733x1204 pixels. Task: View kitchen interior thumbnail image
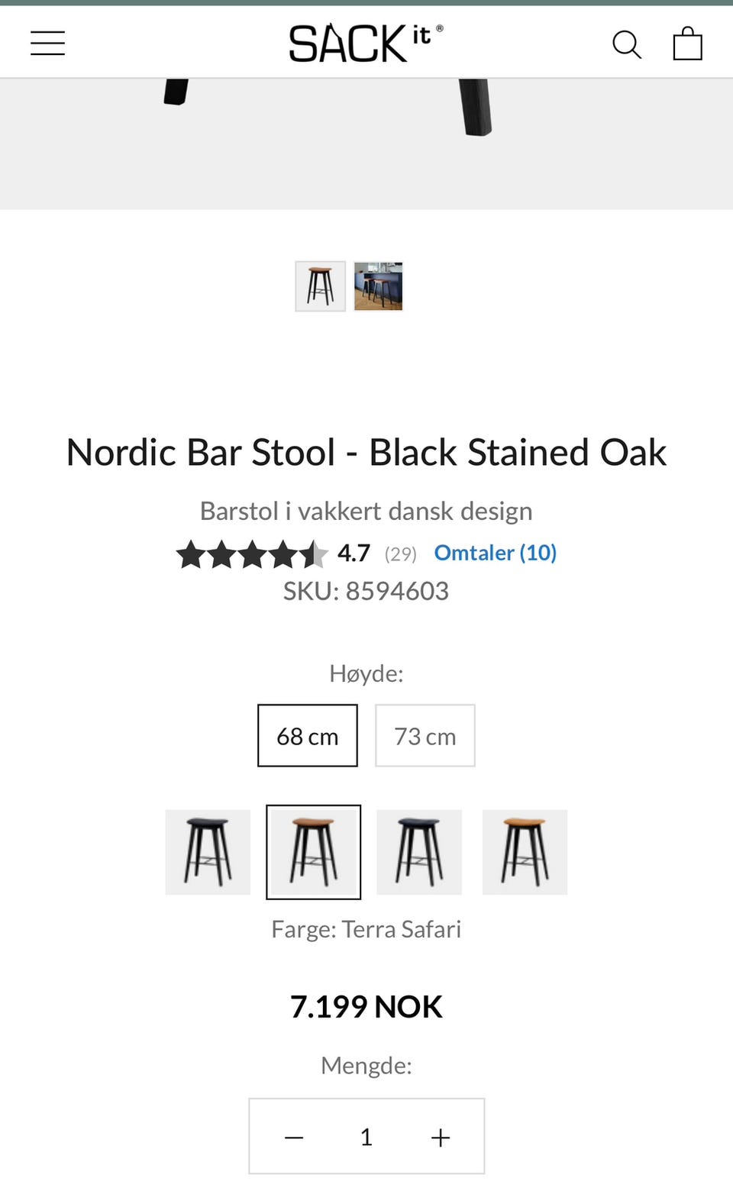click(379, 286)
